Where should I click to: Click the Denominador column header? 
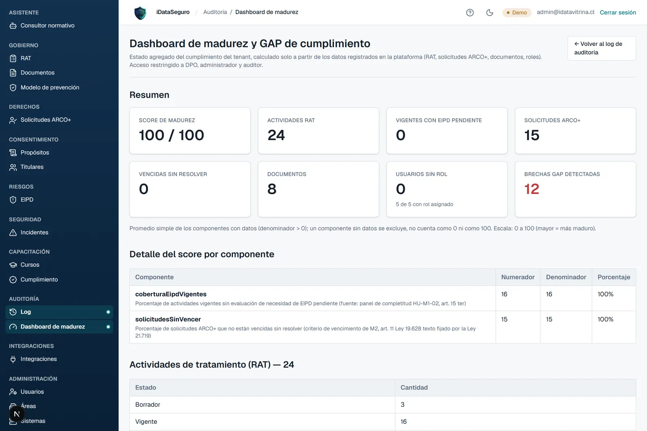[566, 277]
